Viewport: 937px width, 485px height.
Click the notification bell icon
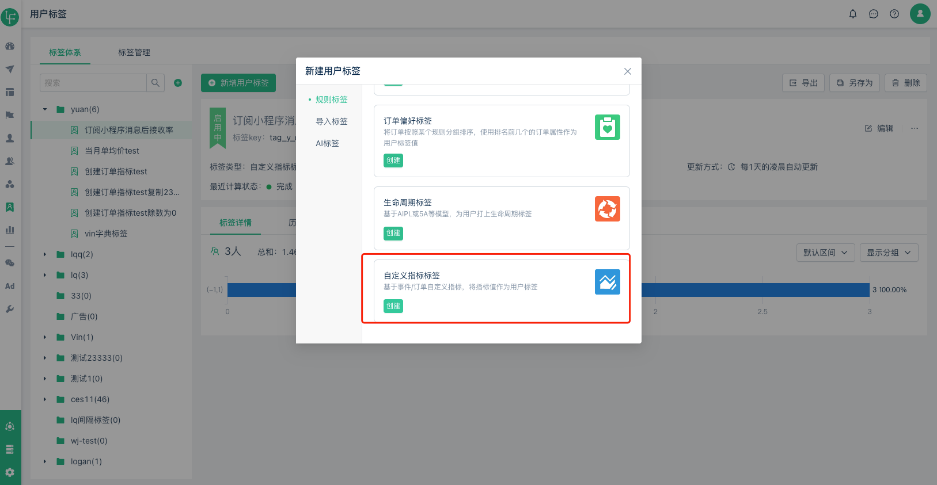pos(853,14)
